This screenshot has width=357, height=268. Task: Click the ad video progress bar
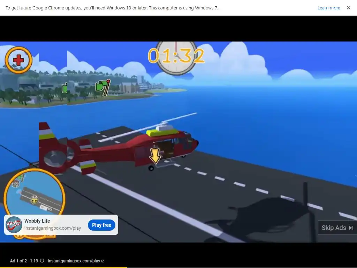178,267
